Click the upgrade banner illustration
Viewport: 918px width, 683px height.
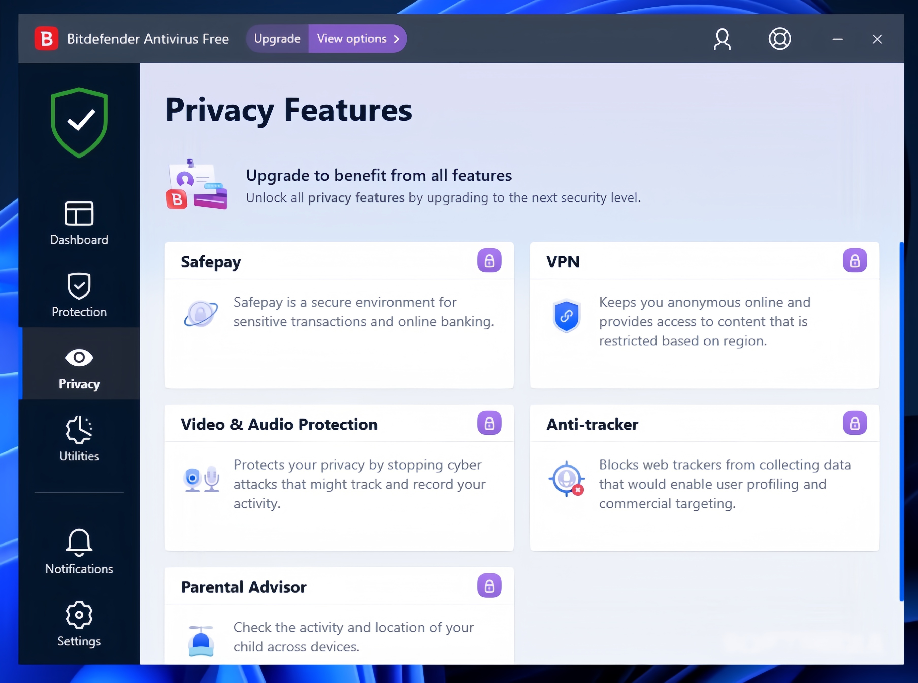coord(196,184)
